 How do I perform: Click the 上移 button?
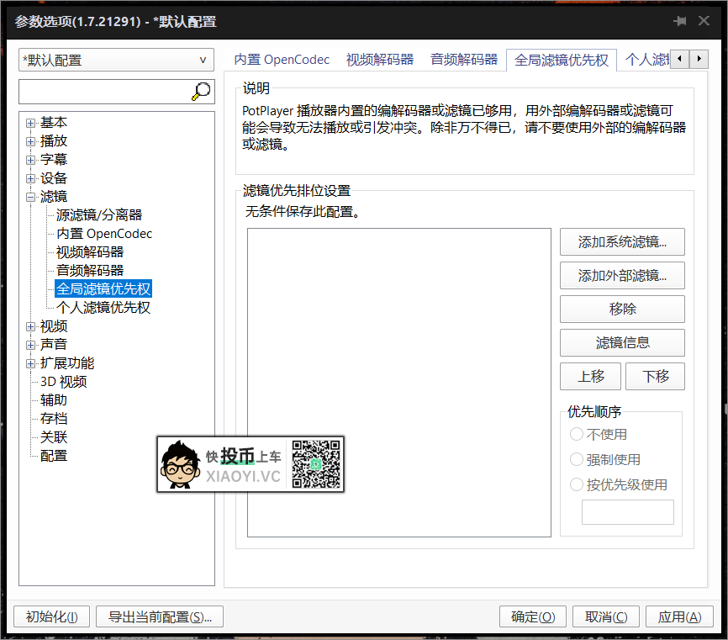(590, 376)
